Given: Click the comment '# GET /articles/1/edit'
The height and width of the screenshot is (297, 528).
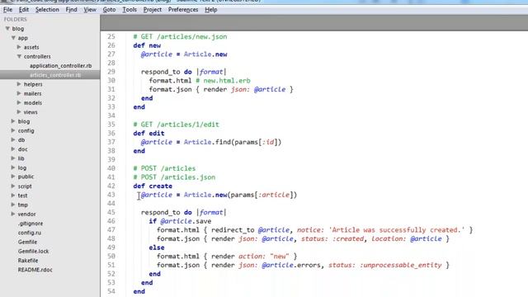Looking at the screenshot, I should [x=176, y=125].
